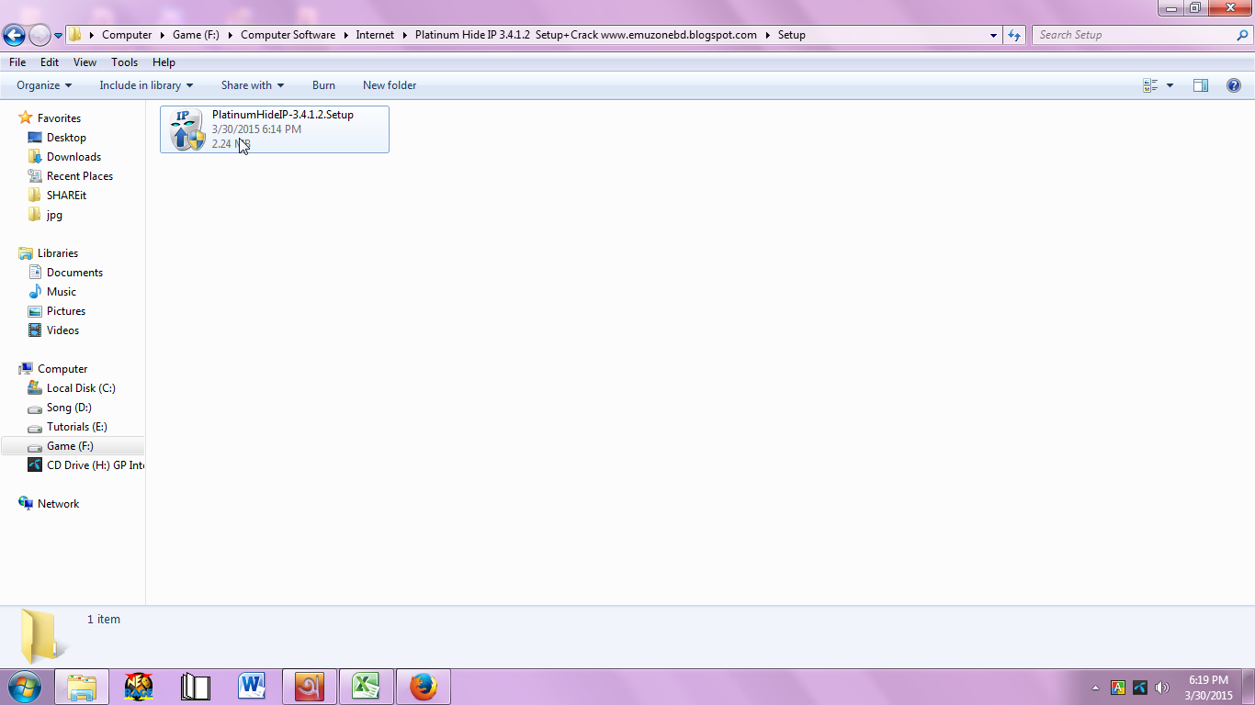Open the Platinum Hide IP 3.4.1.2 breadcrumb folder
Image resolution: width=1255 pixels, height=705 pixels.
[586, 35]
